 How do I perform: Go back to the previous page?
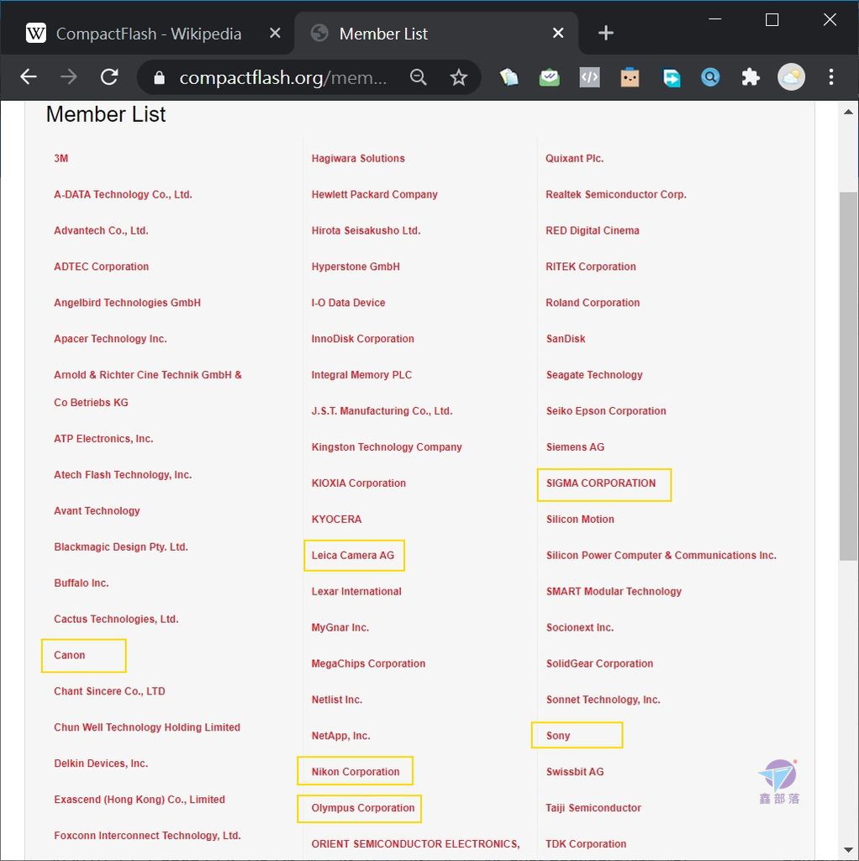29,77
